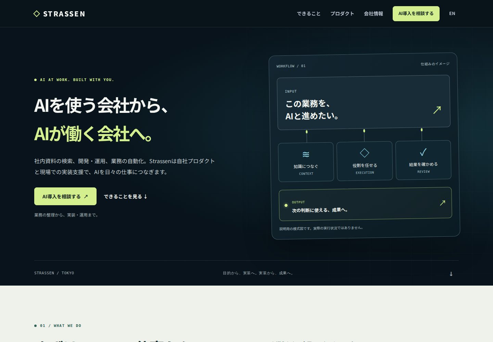
Task: Click the wave icon above 知識につなぐ
Action: click(x=306, y=154)
